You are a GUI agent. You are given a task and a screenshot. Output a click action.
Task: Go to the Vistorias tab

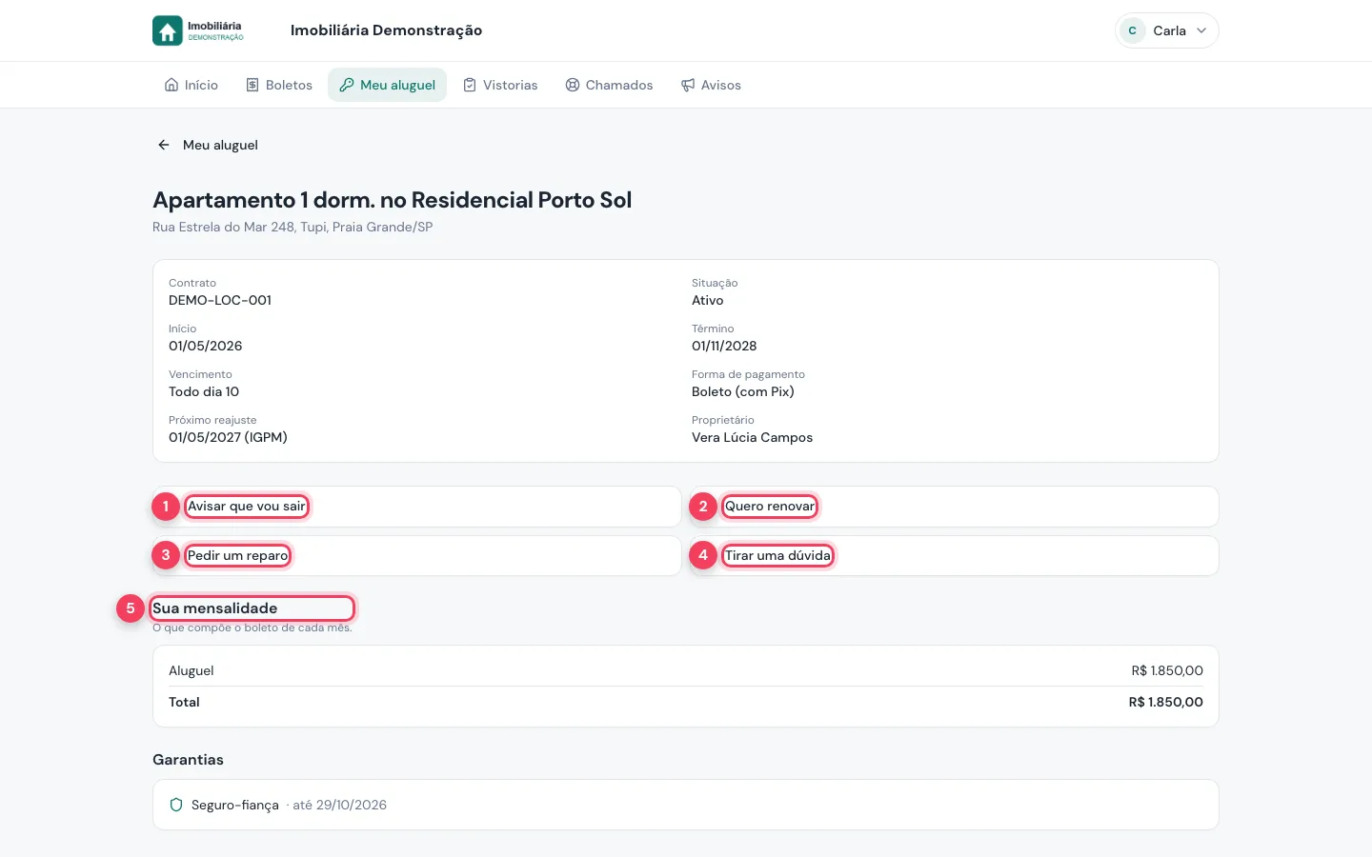pos(500,85)
